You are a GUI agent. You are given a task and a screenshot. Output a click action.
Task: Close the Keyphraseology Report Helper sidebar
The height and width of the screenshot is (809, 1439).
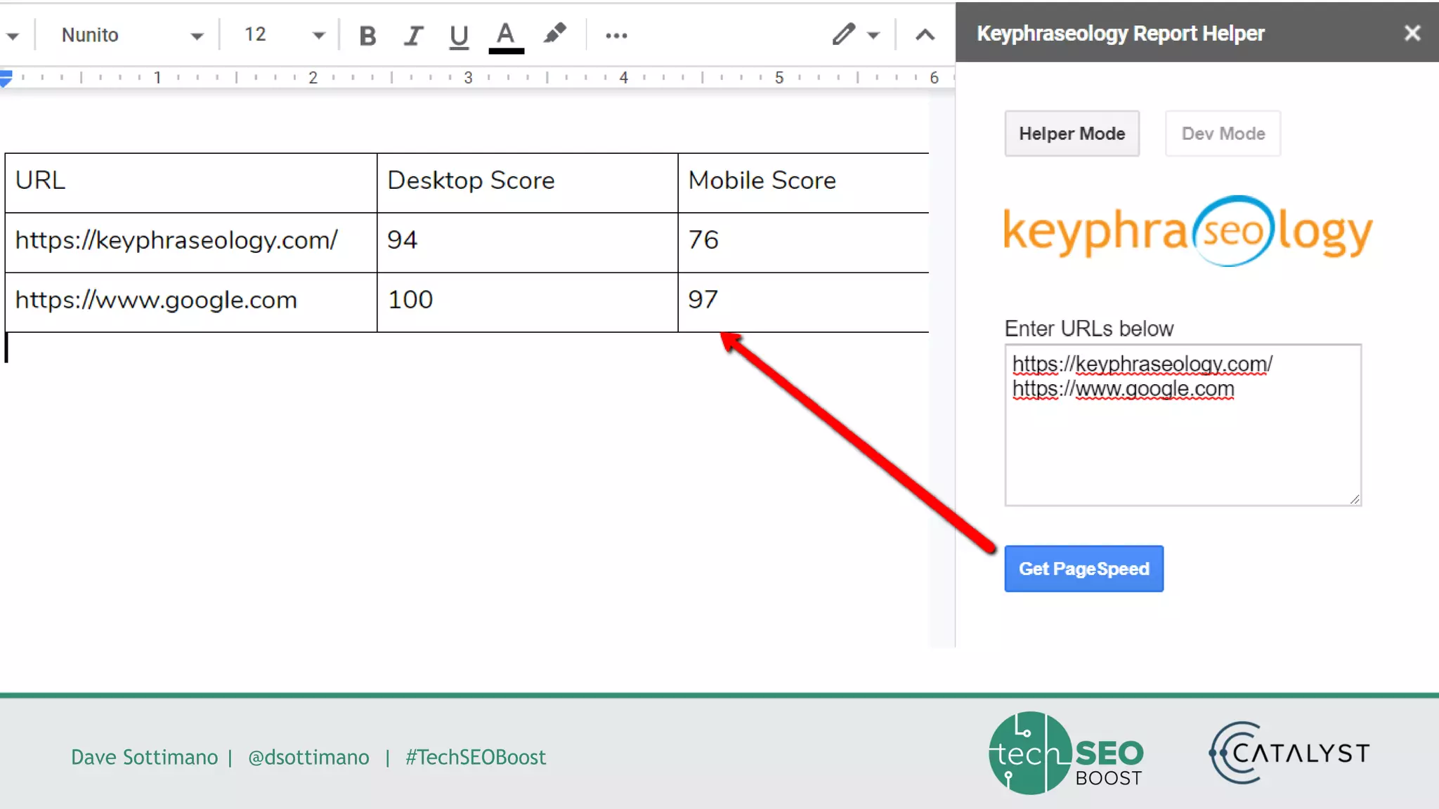1412,33
